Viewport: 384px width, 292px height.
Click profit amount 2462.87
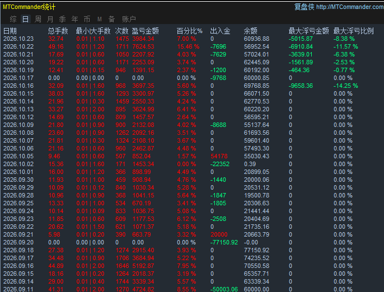coord(143,148)
